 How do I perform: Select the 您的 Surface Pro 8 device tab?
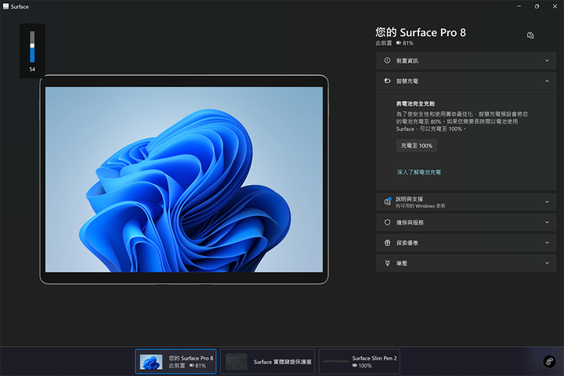pos(176,361)
